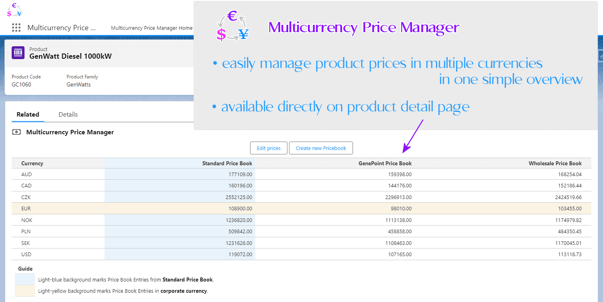Click the GenWatts product family value
Screen dimensions: 603x302
click(78, 85)
